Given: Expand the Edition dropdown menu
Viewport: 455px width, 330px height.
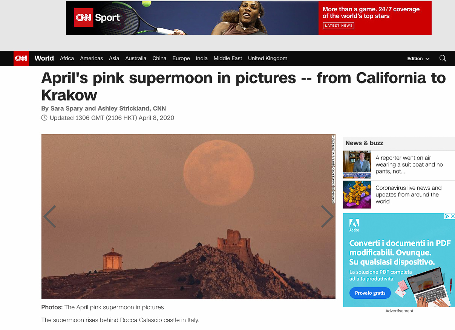Looking at the screenshot, I should 418,59.
